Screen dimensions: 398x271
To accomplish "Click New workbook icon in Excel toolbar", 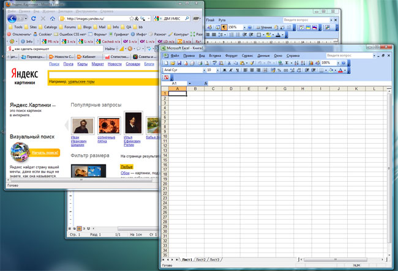I will [x=167, y=63].
